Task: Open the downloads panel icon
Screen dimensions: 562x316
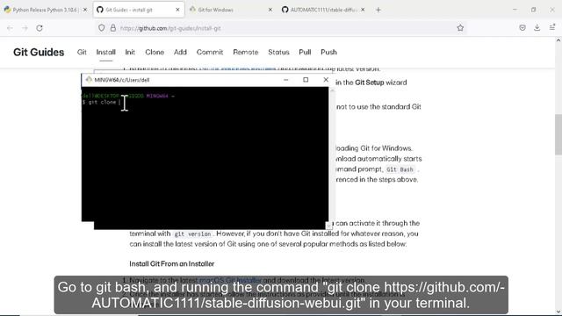Action: [x=537, y=27]
